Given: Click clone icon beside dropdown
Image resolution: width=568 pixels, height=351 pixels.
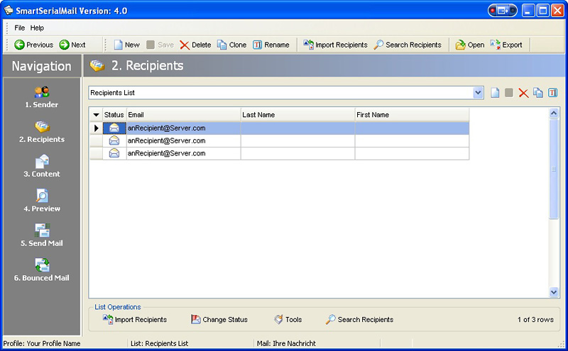Looking at the screenshot, I should point(538,93).
